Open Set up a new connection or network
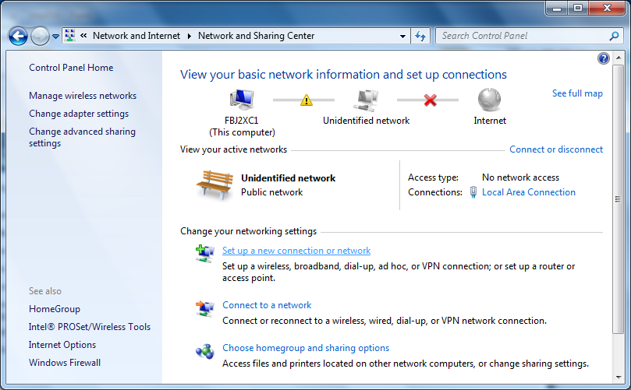631x390 pixels. [x=296, y=251]
